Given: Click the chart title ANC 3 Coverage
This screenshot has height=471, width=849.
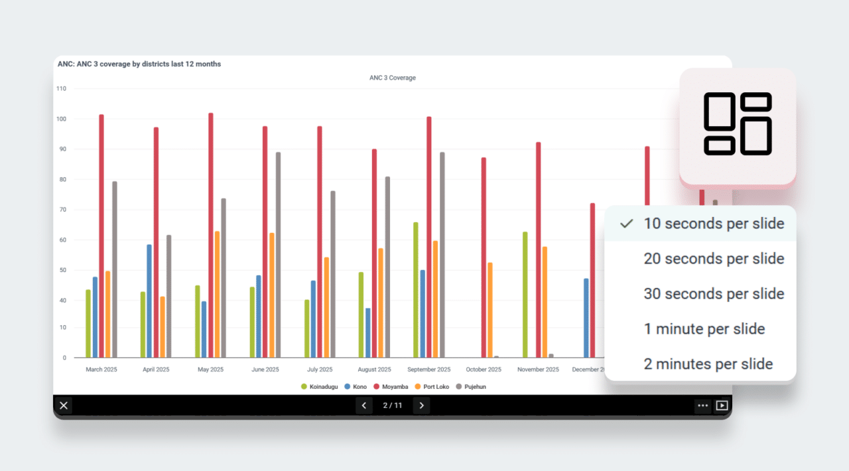Looking at the screenshot, I should pos(393,78).
